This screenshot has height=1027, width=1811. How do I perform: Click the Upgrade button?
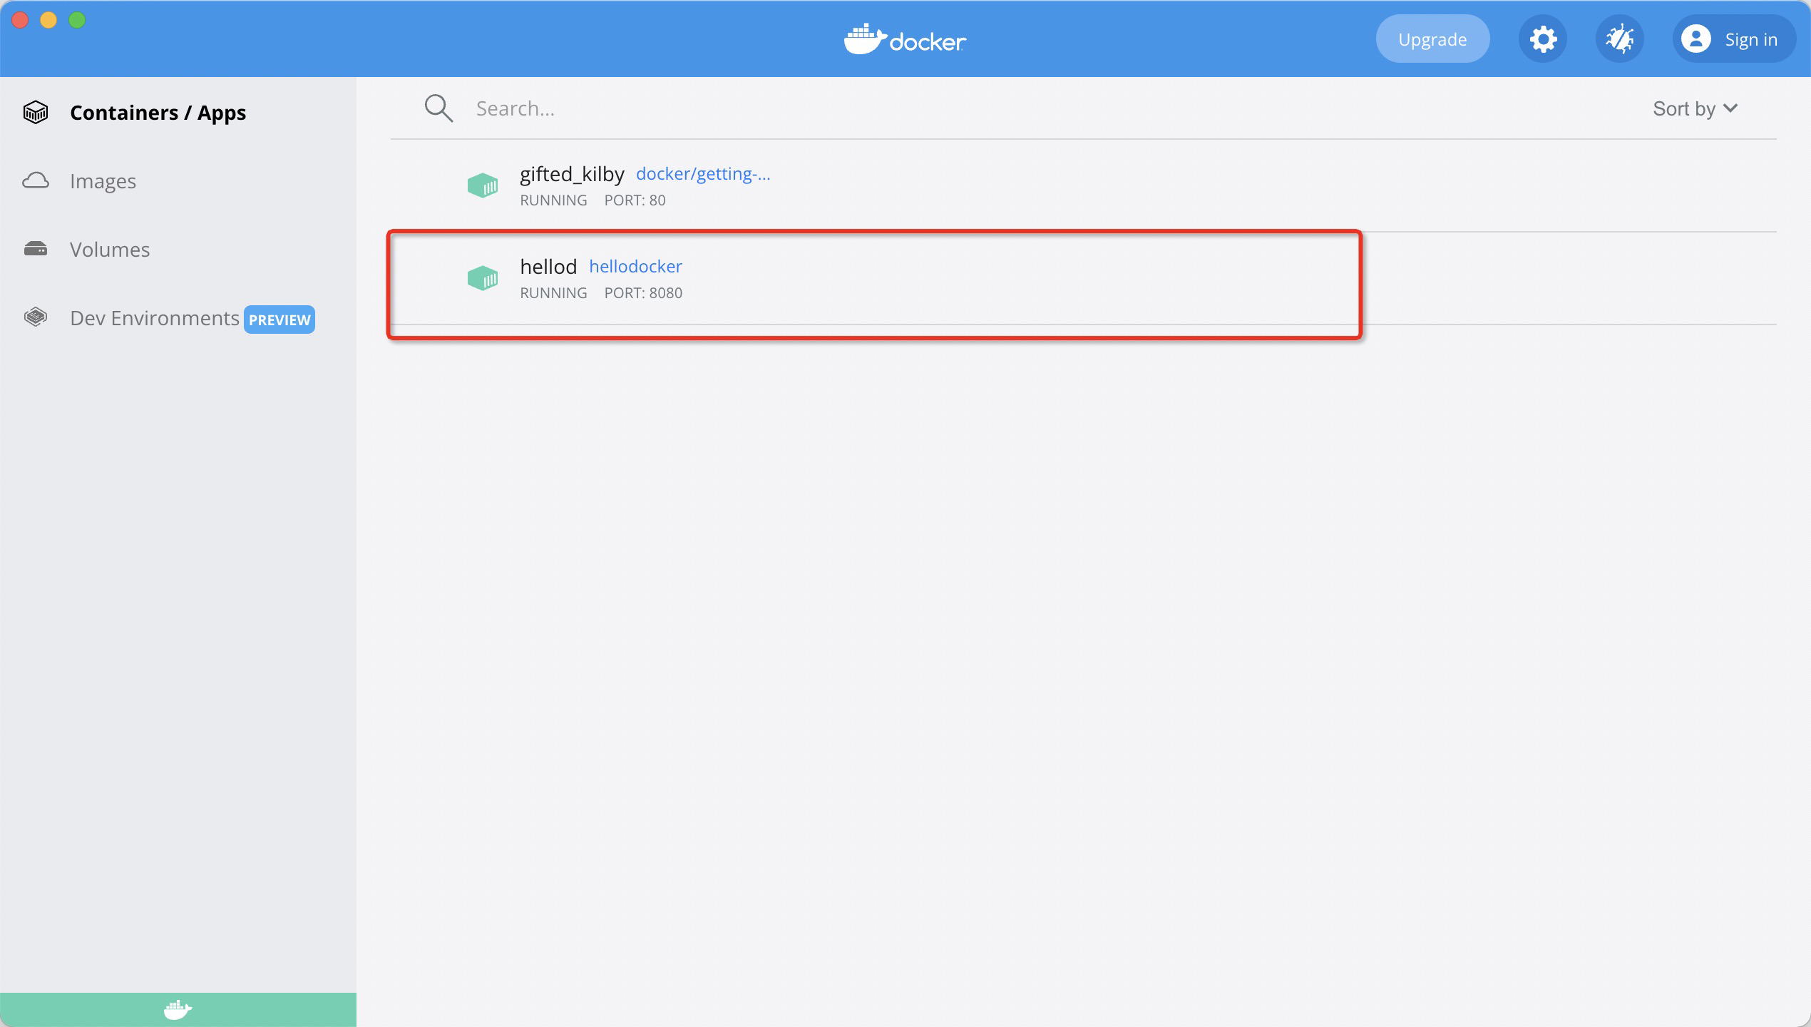pyautogui.click(x=1430, y=39)
